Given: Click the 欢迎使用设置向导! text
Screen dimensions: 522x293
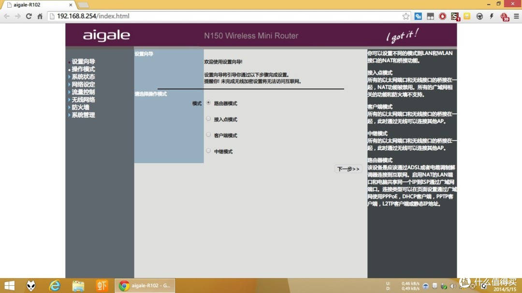Looking at the screenshot, I should [x=223, y=62].
